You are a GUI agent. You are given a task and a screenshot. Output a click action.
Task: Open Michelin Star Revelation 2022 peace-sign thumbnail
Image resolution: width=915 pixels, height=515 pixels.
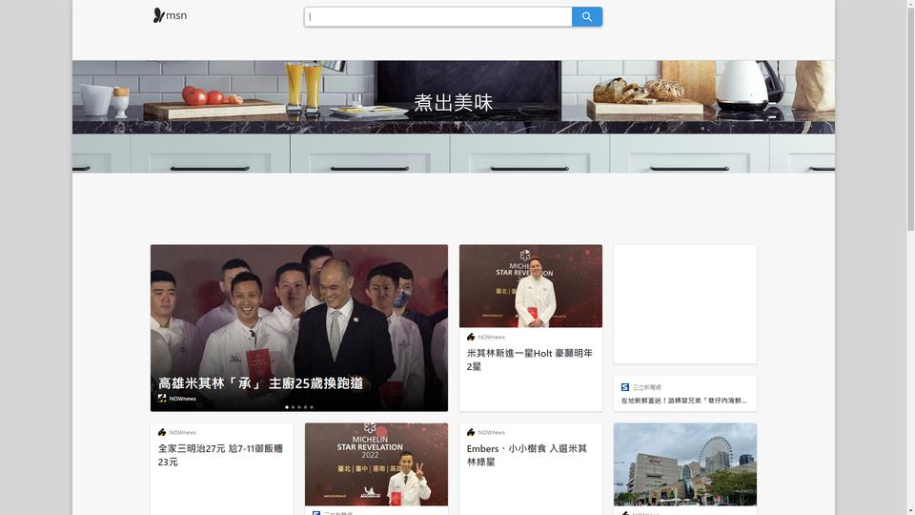pyautogui.click(x=376, y=464)
